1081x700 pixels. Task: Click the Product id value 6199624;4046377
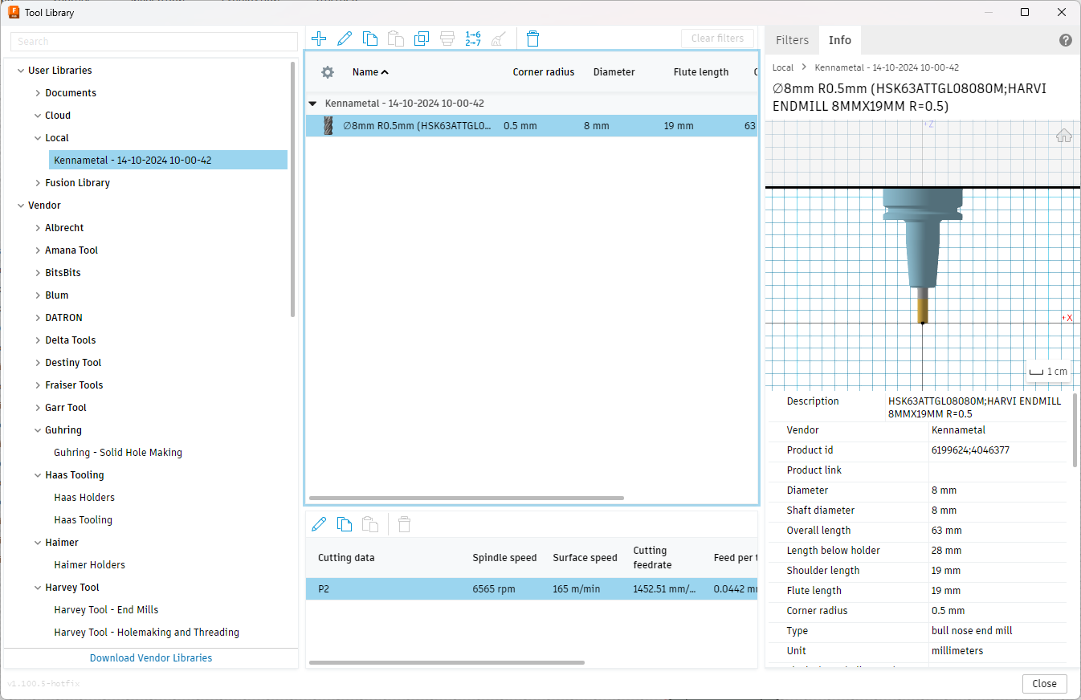click(970, 450)
